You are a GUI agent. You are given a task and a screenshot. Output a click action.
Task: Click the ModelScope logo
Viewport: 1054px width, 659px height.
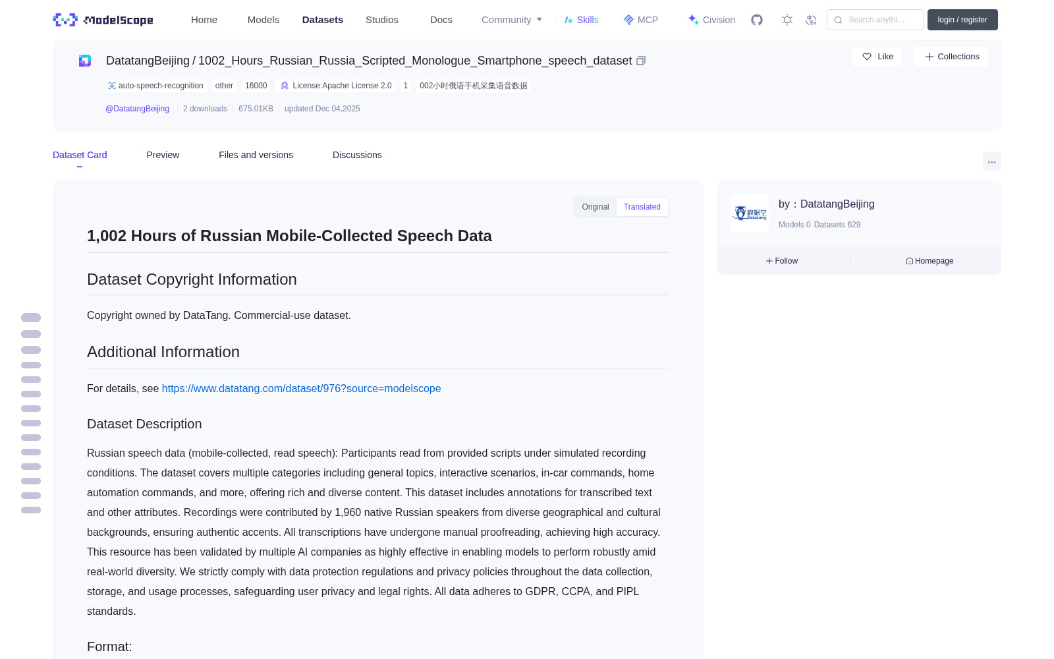[103, 20]
